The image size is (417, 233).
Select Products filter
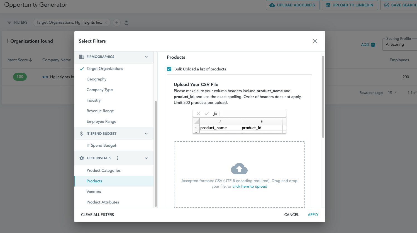pyautogui.click(x=114, y=181)
